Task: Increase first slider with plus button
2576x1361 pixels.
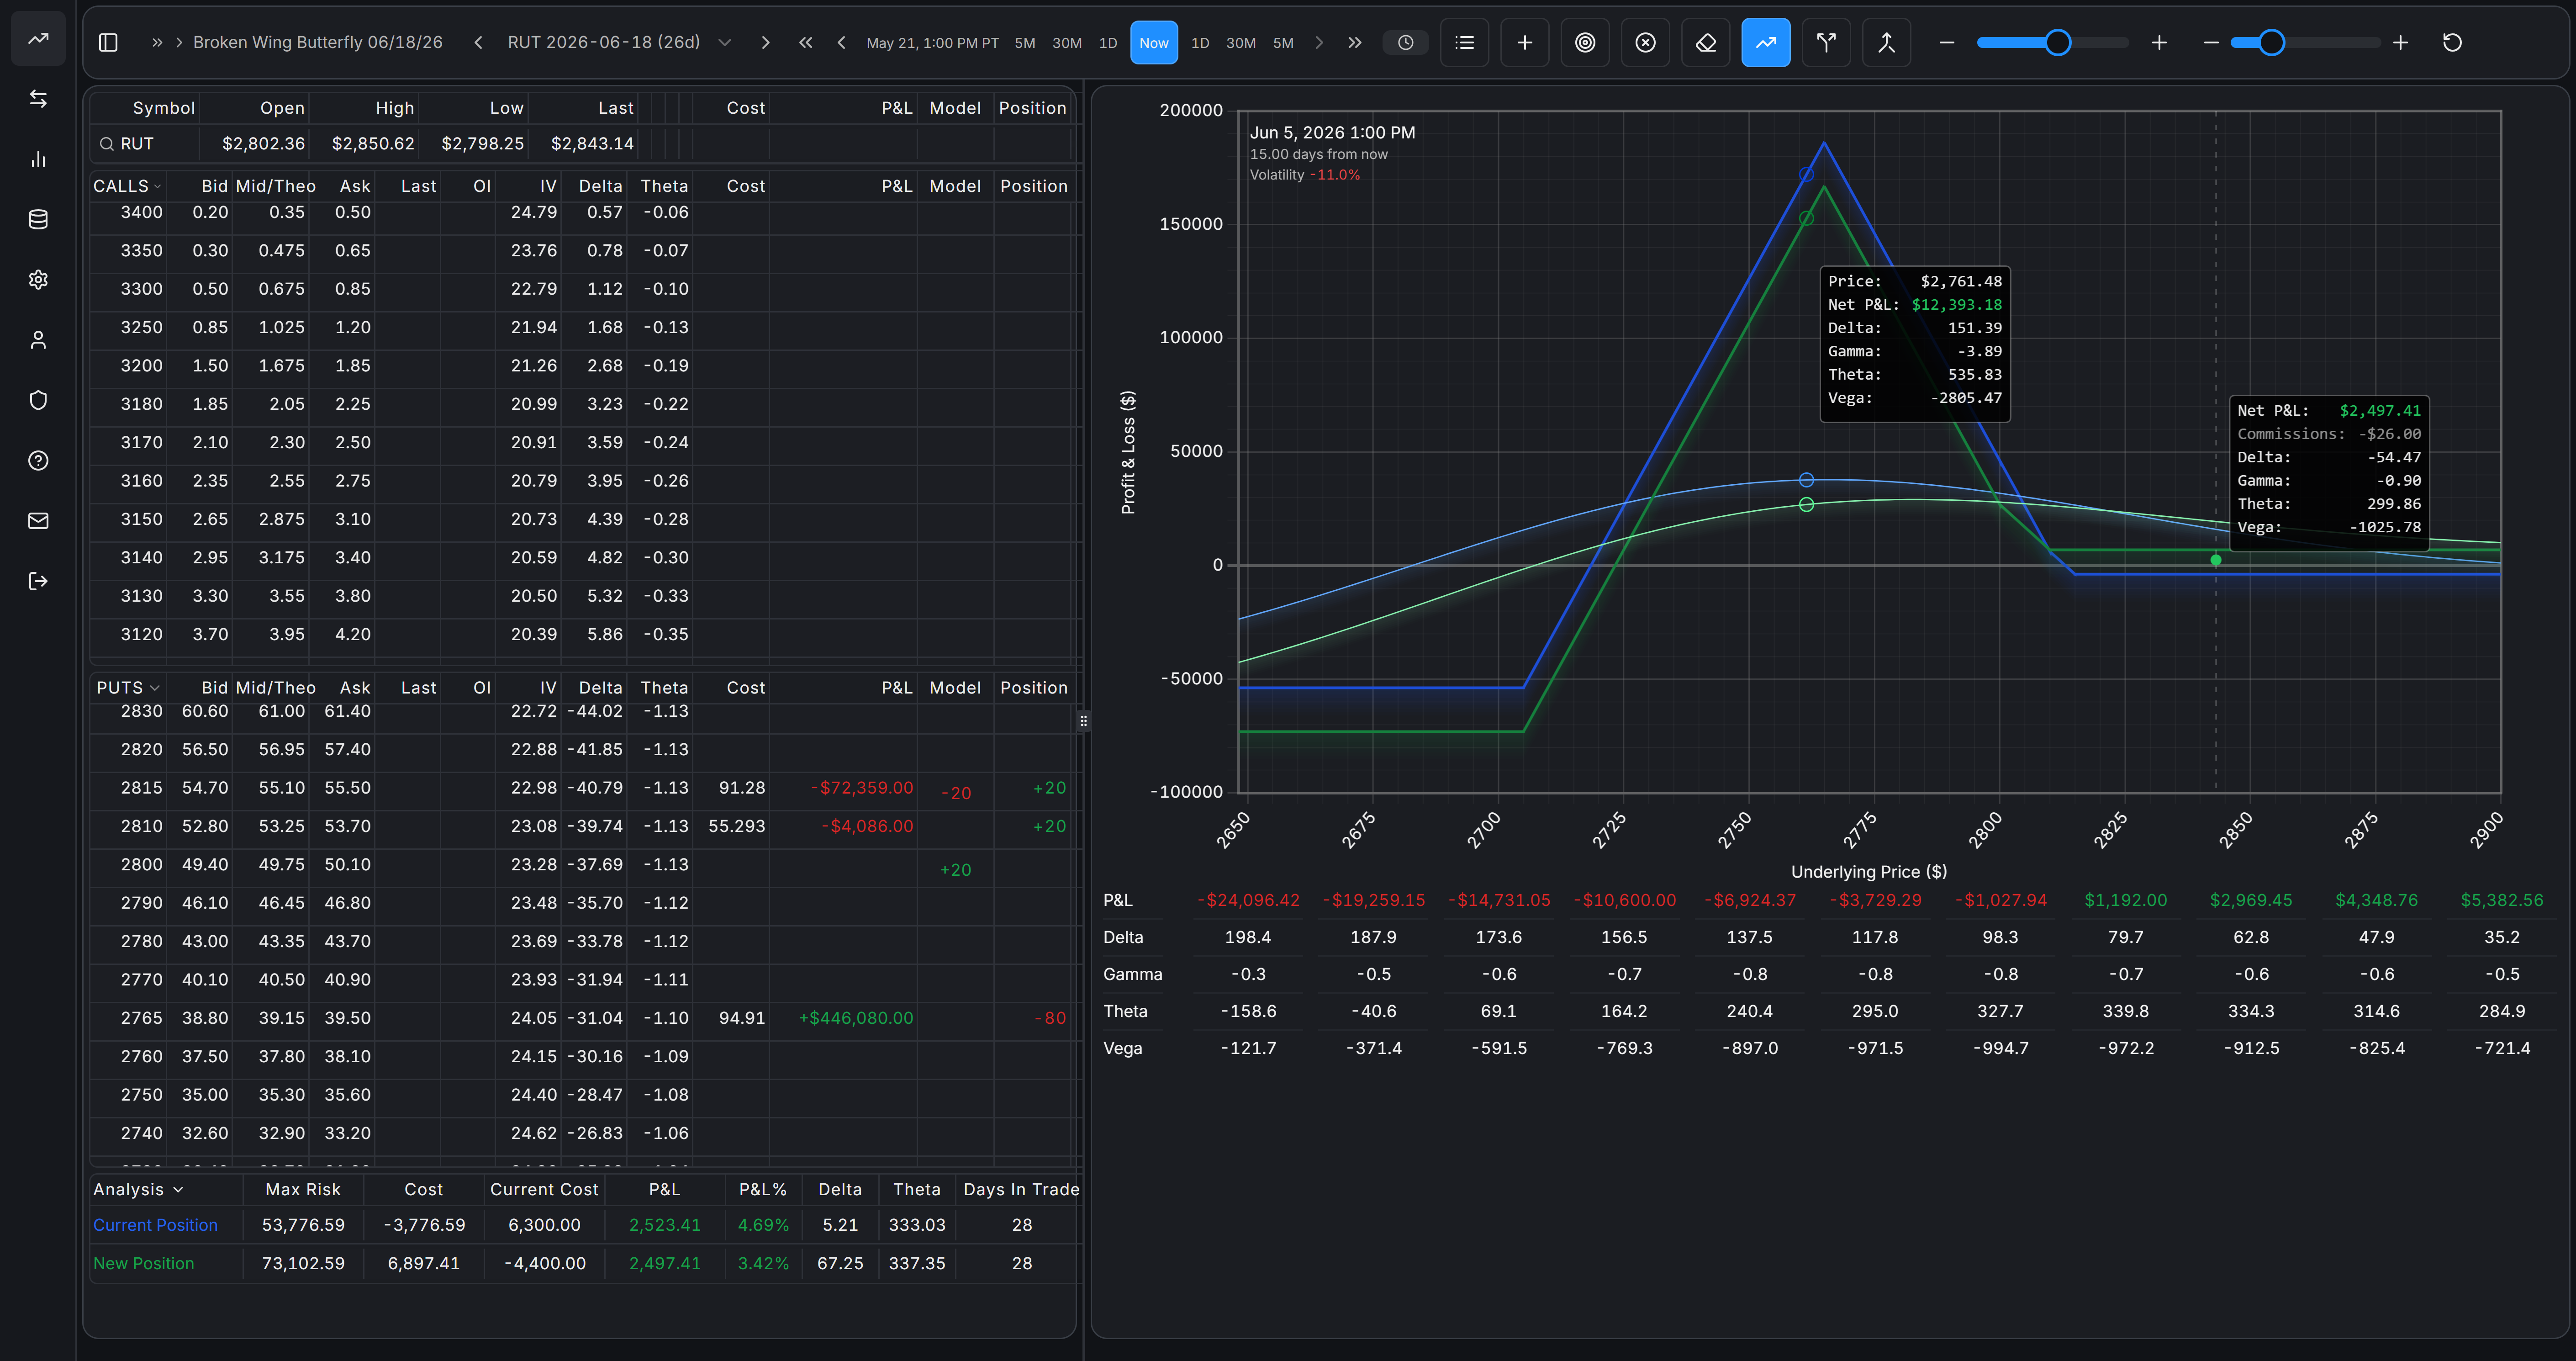Action: coord(2159,43)
